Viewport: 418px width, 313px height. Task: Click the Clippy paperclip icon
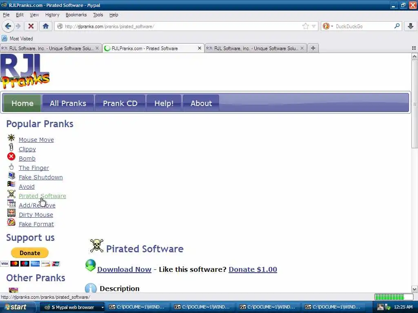click(11, 147)
